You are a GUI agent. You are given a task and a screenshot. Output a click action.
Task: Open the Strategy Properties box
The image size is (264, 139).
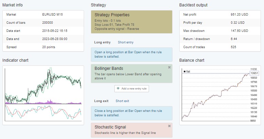point(132,22)
